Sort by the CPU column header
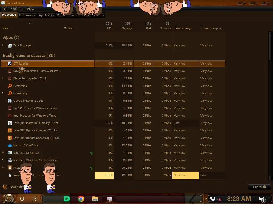Viewport: 273px width, 204px height. tap(110, 28)
